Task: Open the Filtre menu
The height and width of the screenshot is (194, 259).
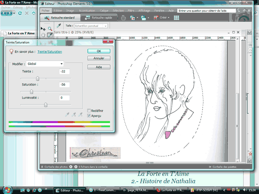Action: click(131, 11)
